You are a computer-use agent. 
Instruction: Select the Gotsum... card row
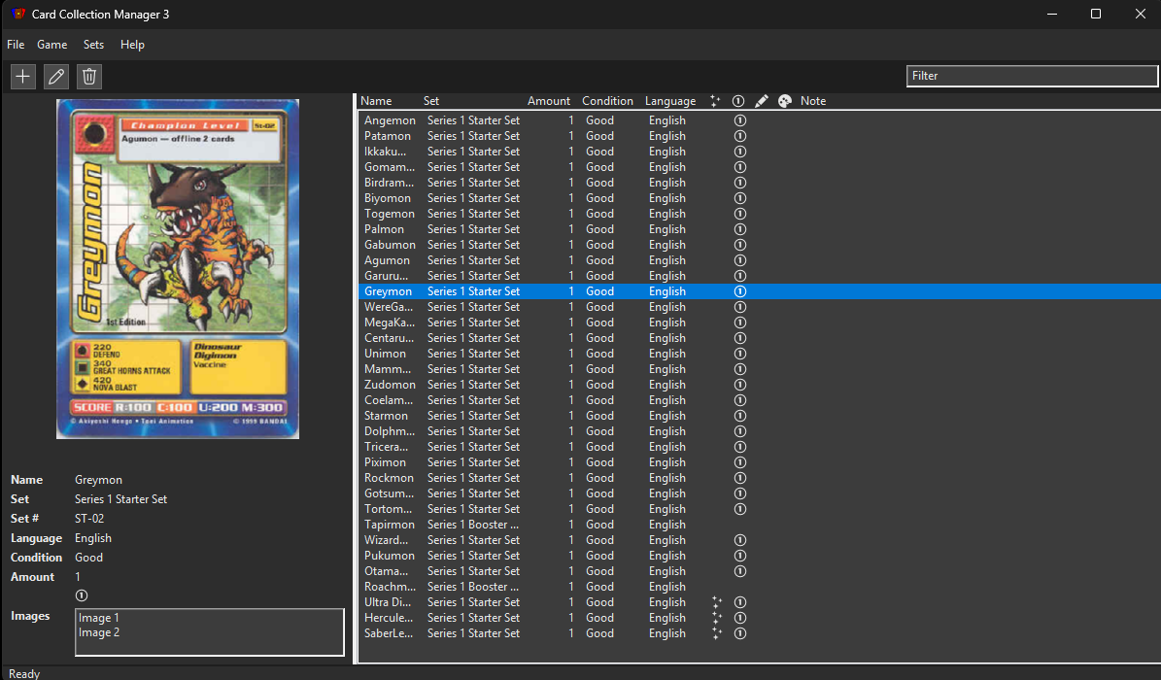759,493
